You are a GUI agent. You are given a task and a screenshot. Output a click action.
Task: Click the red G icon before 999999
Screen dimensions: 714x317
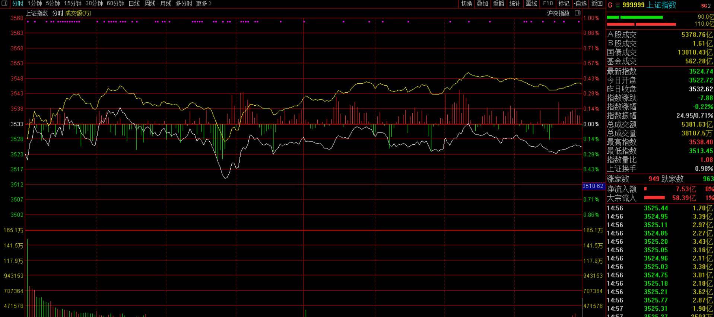[610, 5]
